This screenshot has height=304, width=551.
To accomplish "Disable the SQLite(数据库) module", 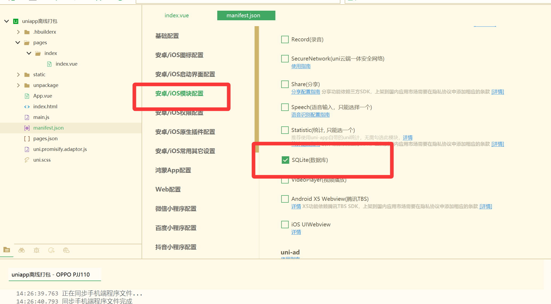I will tap(285, 160).
